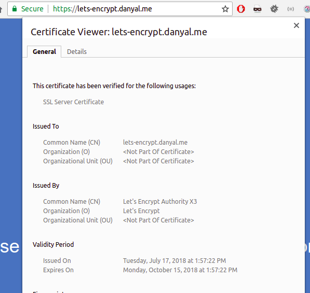Click the Certificate Viewer dialog title

(119, 32)
